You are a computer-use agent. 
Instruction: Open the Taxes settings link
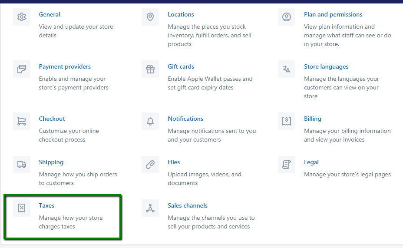pos(46,205)
